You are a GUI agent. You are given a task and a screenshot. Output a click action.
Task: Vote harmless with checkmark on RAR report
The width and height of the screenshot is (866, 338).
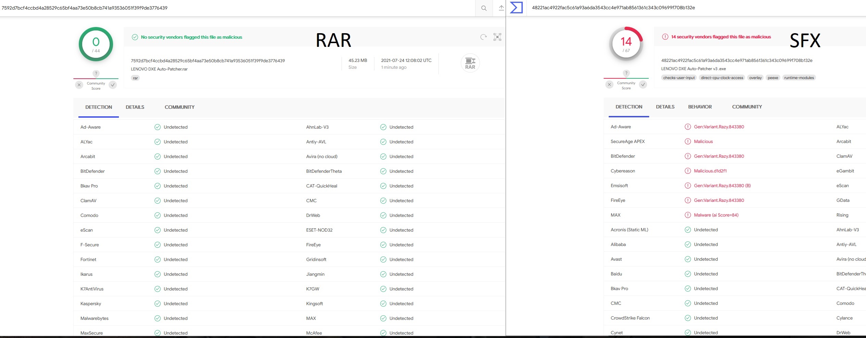(113, 85)
